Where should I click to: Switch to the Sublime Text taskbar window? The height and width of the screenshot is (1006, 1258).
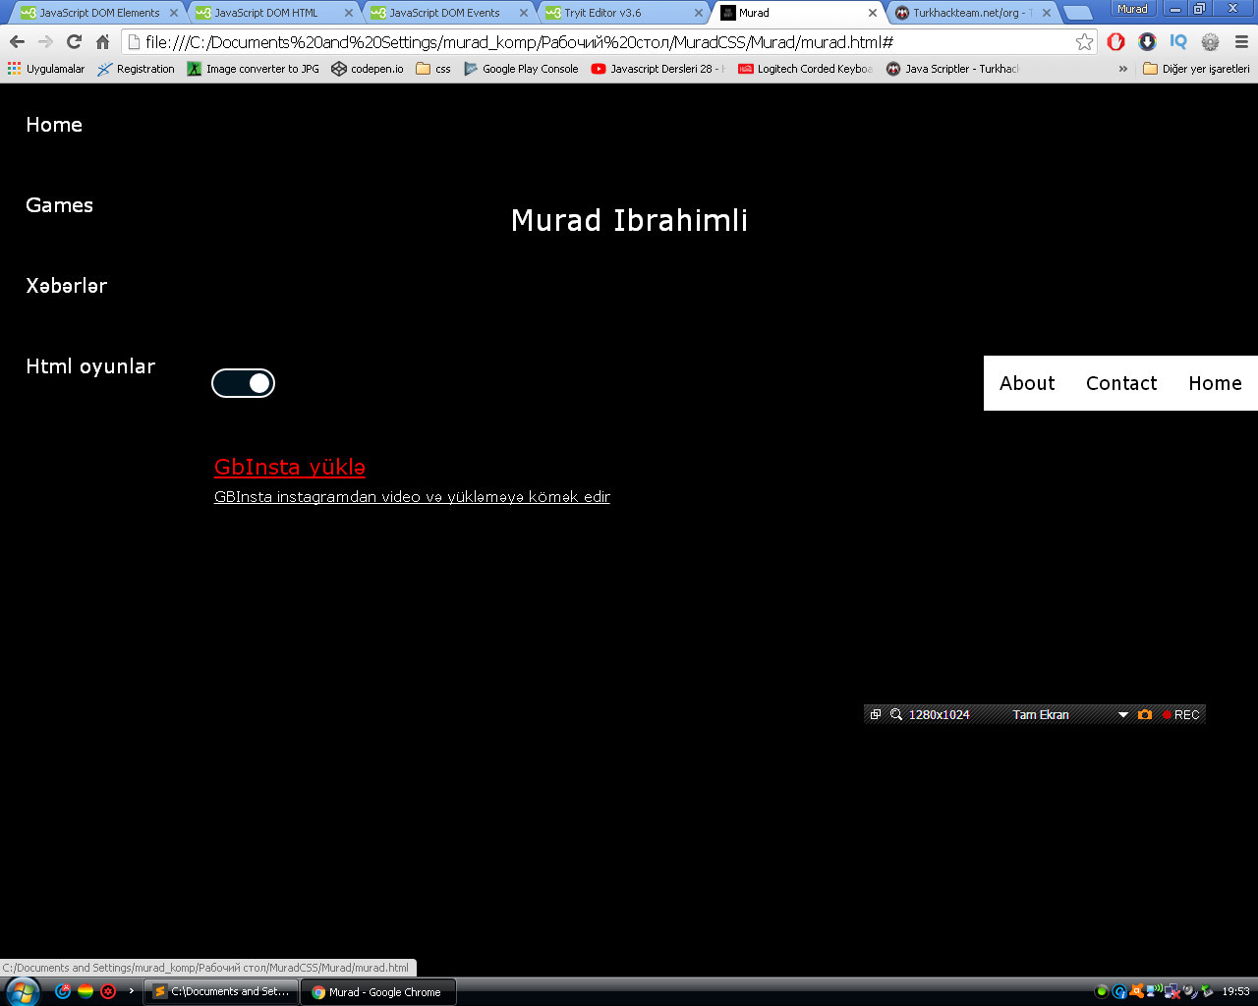click(221, 991)
